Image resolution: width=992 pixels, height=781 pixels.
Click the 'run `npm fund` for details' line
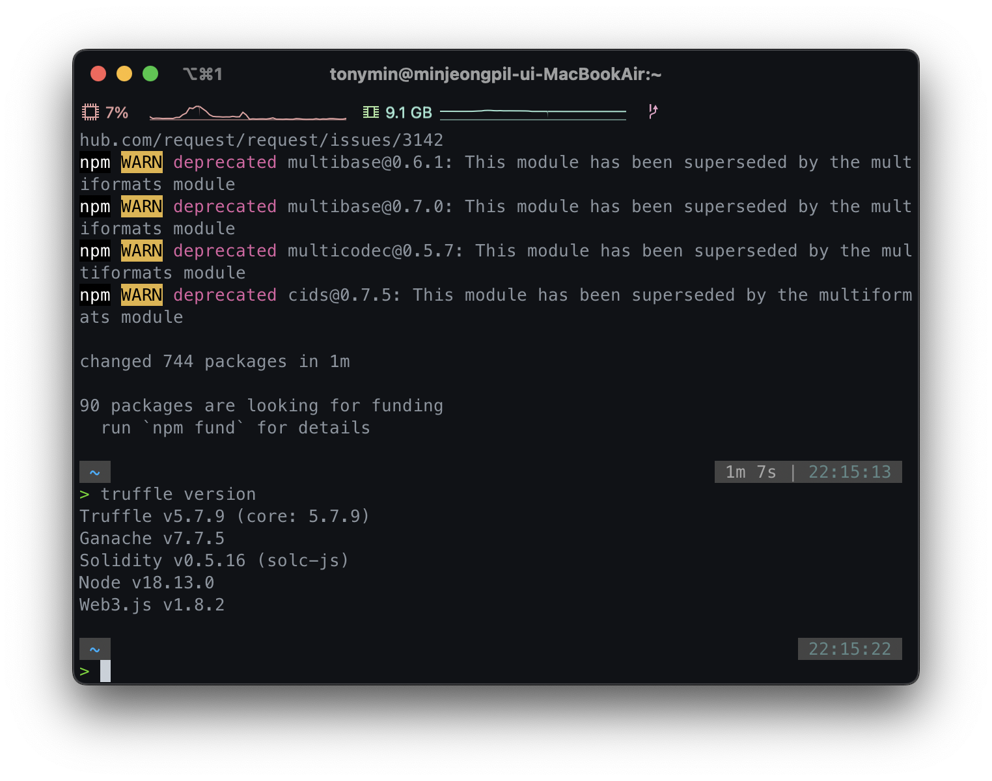236,428
